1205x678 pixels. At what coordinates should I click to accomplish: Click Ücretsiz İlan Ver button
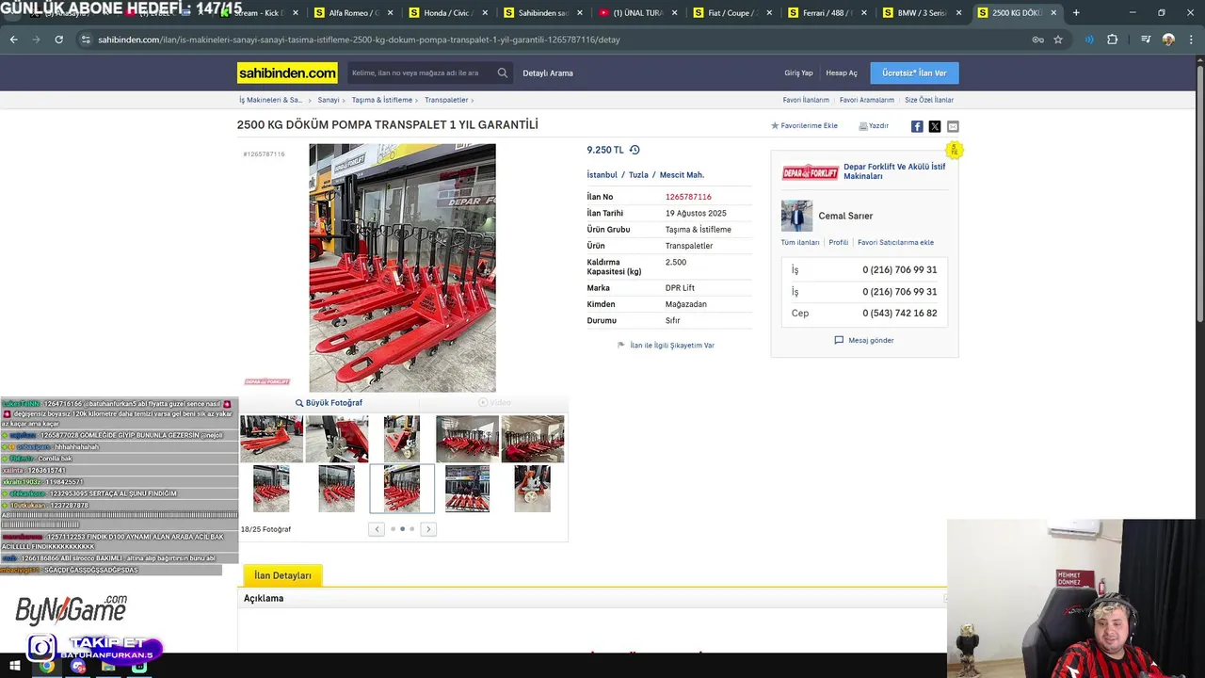pyautogui.click(x=914, y=73)
